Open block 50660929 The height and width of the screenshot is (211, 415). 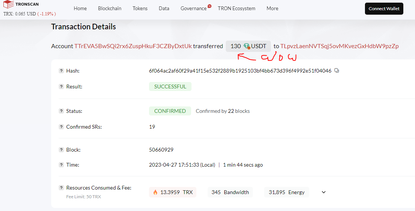161,150
